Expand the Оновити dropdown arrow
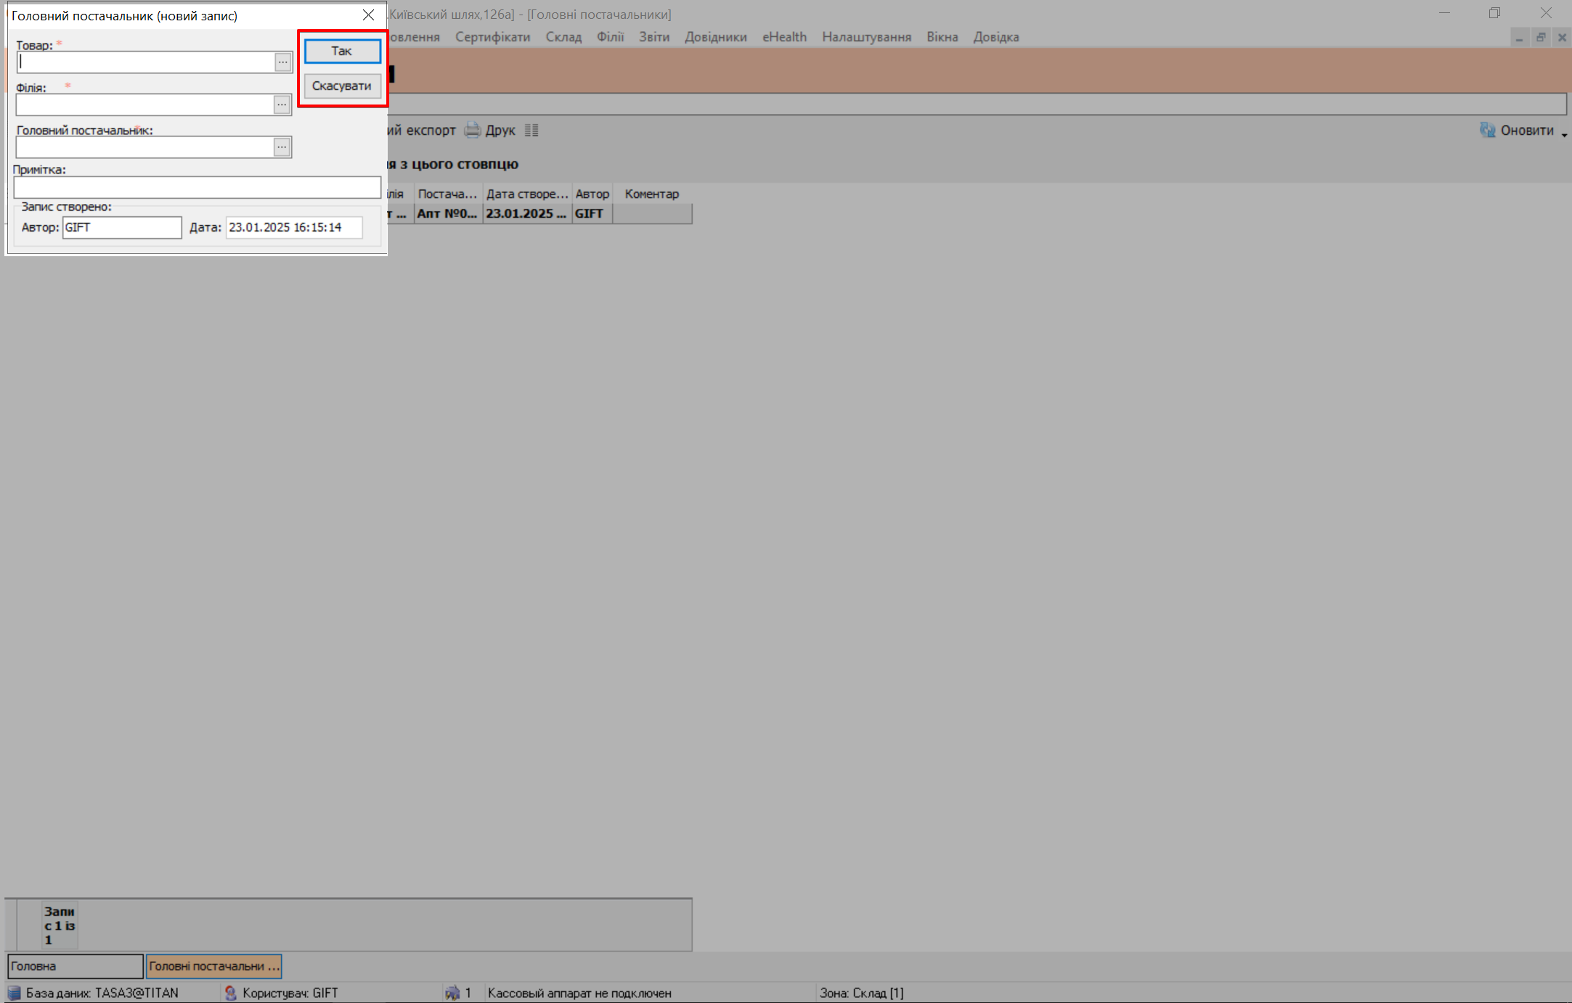Screen dimensions: 1572x1003 click(x=1564, y=134)
